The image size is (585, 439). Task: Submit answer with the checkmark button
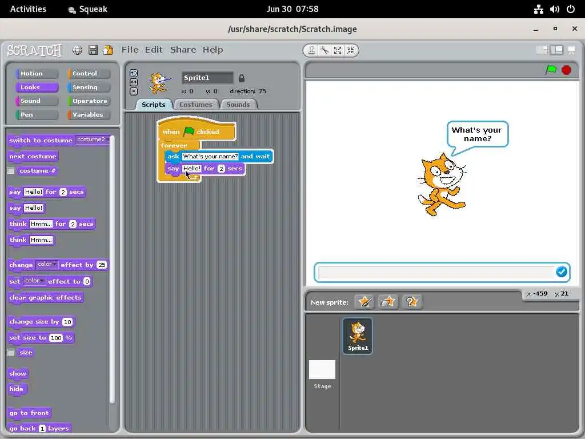[561, 272]
